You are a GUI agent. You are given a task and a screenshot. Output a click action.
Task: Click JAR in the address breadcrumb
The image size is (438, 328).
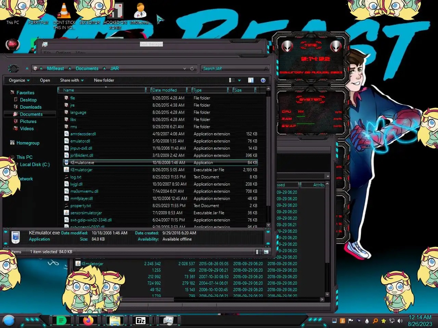[x=114, y=69]
